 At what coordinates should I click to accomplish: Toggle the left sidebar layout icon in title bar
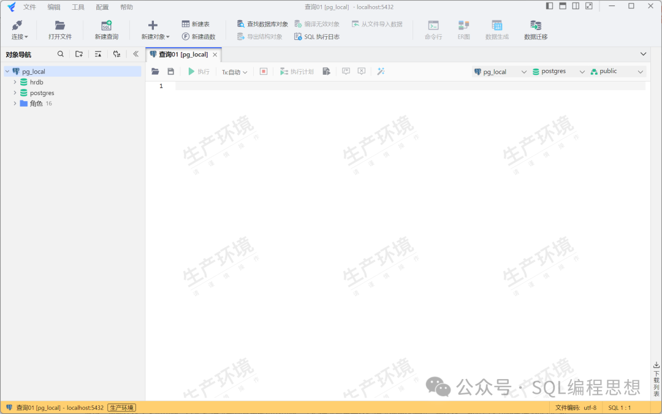[549, 6]
